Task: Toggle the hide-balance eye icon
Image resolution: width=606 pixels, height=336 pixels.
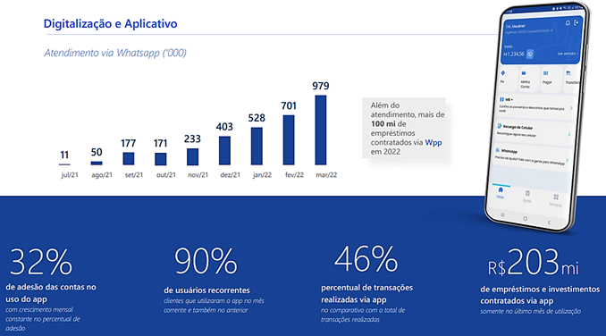Action: pos(530,55)
